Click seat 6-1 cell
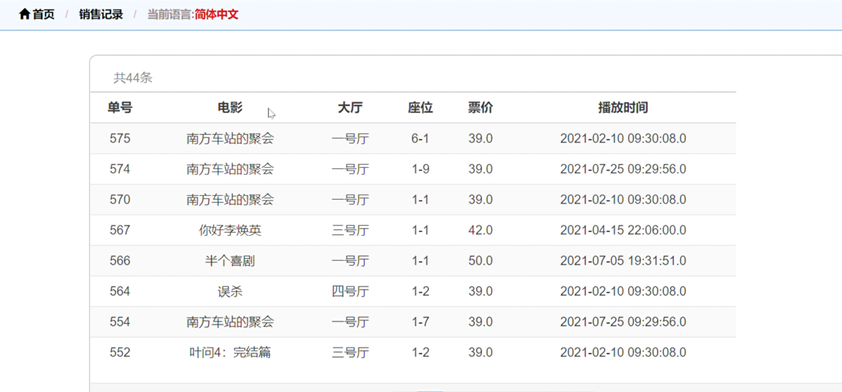 420,139
